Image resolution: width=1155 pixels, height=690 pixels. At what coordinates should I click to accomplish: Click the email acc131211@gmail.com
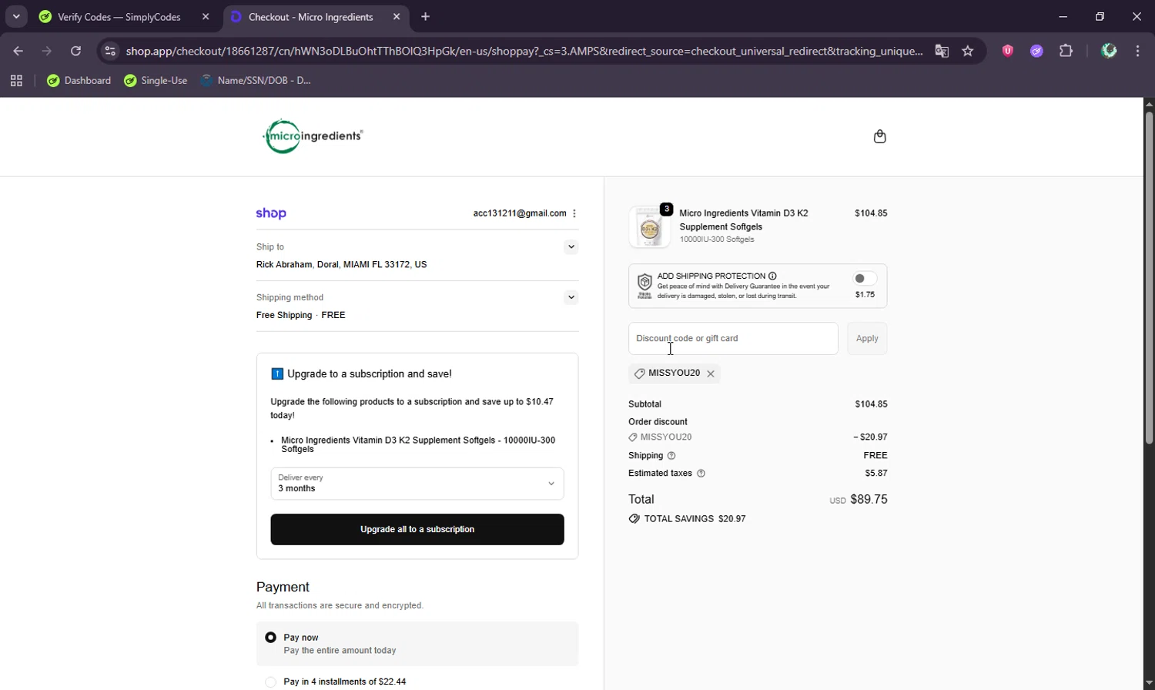pyautogui.click(x=520, y=213)
